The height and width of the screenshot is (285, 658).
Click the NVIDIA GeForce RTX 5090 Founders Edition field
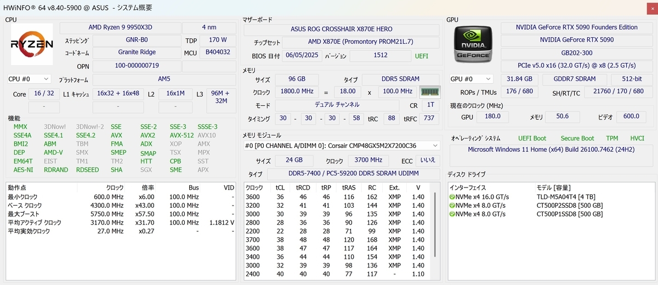576,27
